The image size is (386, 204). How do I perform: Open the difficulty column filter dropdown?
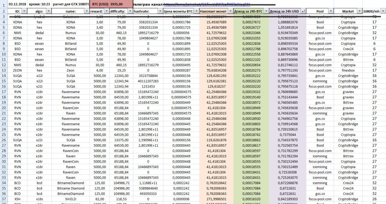(x=130, y=11)
